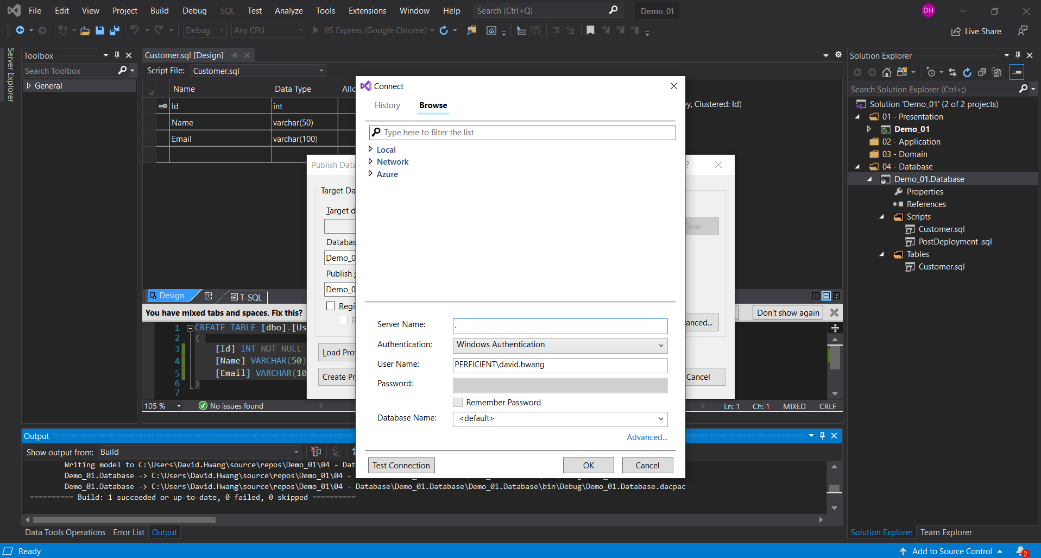
Task: Unpin the Solution Explorer panel
Action: tap(1017, 55)
